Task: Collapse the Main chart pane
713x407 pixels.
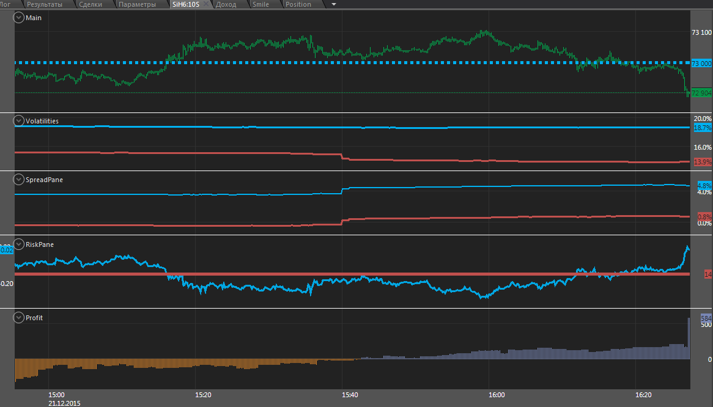Action: point(19,18)
